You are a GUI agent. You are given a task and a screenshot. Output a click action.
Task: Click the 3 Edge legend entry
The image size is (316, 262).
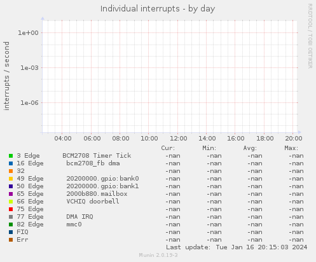[x=28, y=156]
